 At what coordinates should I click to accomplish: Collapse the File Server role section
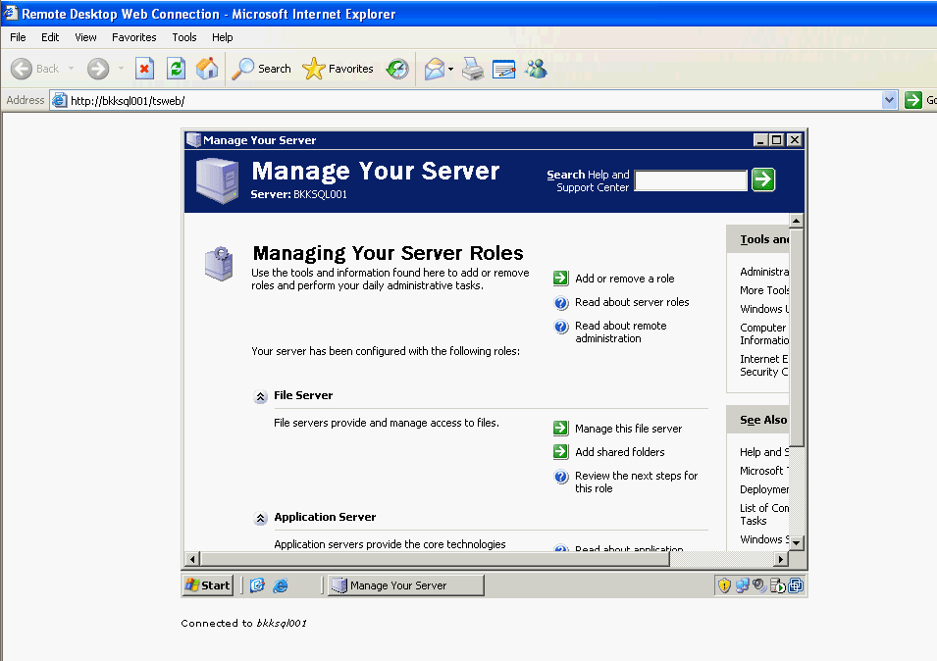coord(261,396)
